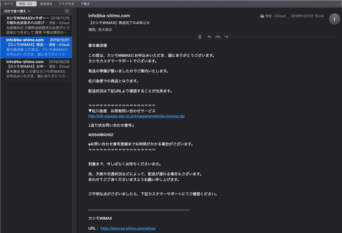Reply to the email with single arrow
342x233 pixels.
pyautogui.click(x=209, y=37)
